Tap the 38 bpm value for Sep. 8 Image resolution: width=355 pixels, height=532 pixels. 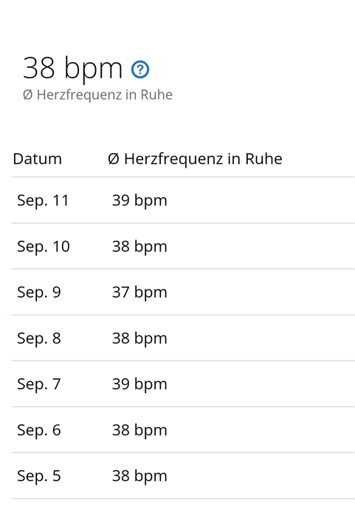(139, 338)
